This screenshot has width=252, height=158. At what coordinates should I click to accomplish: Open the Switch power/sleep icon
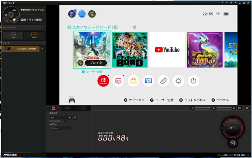[x=194, y=81]
